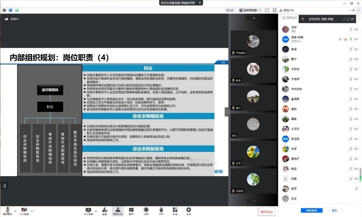The image size is (362, 217).
Task: Check the green network signal icon
Action: 17,10
